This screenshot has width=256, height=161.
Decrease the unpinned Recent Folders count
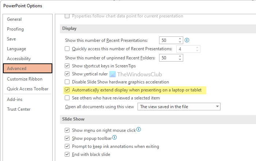[180, 60]
